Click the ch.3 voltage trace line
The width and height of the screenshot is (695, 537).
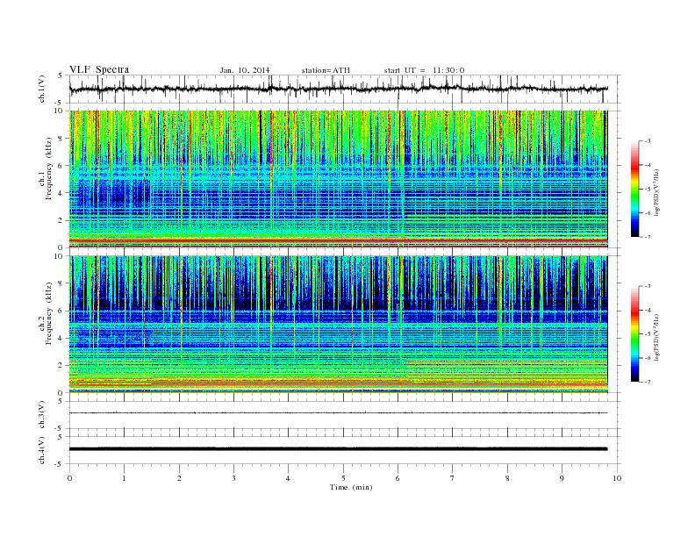coord(338,413)
